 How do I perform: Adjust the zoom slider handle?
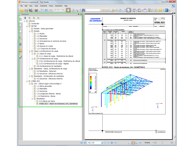pos(162,143)
